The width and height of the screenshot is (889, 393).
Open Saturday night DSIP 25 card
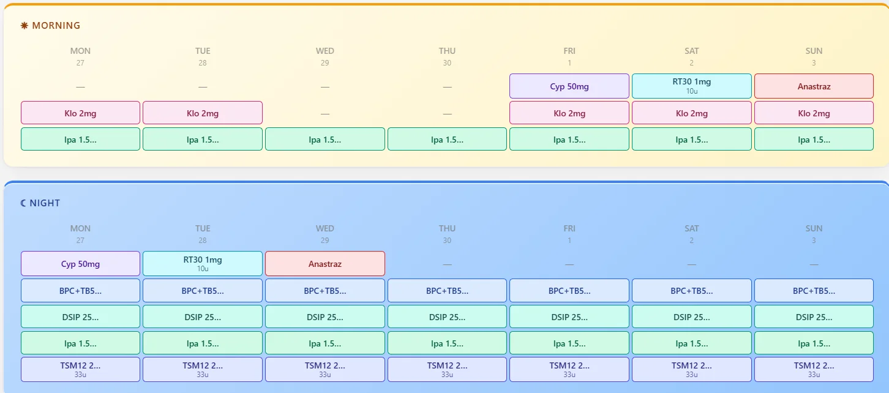click(692, 317)
